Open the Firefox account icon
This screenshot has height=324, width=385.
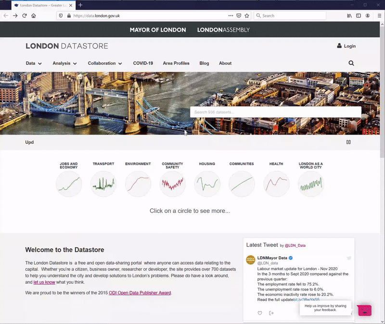pos(368,16)
